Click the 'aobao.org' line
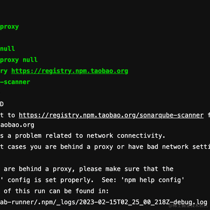The width and height of the screenshot is (210, 210). pos(17,125)
